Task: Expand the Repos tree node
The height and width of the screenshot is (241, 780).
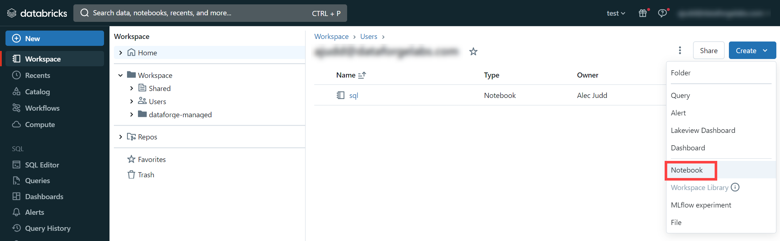Action: tap(120, 137)
